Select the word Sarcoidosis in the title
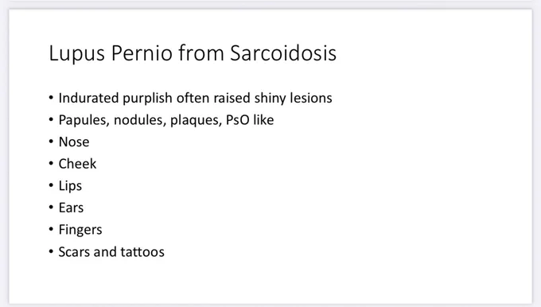 coord(283,52)
